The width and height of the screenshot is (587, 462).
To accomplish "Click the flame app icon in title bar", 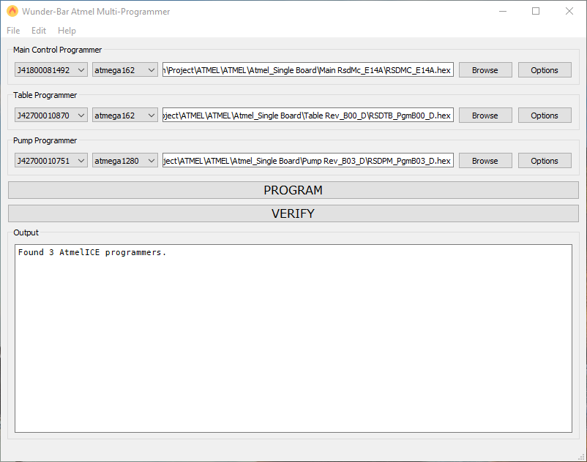I will point(12,11).
